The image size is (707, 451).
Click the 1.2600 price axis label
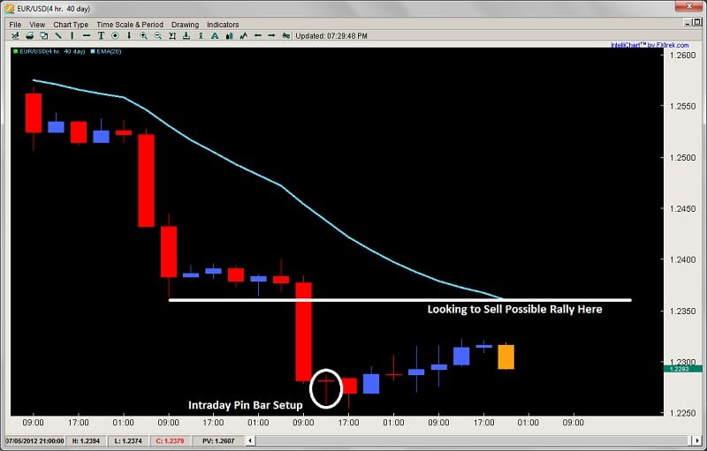[682, 56]
